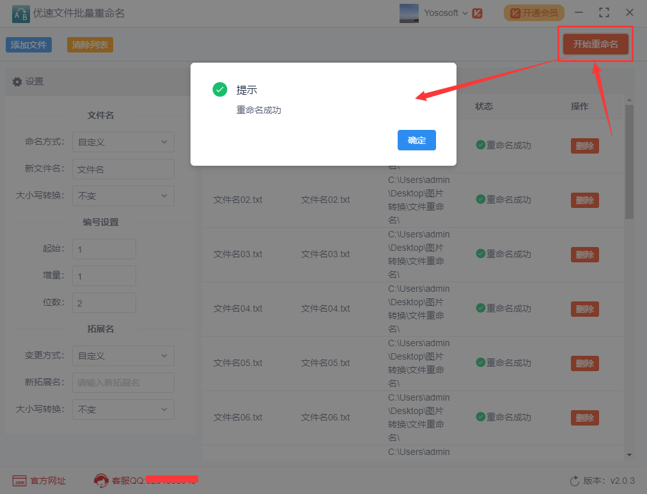
Task: Expand the 大小写转换 dropdown under 文件名
Action: point(123,196)
